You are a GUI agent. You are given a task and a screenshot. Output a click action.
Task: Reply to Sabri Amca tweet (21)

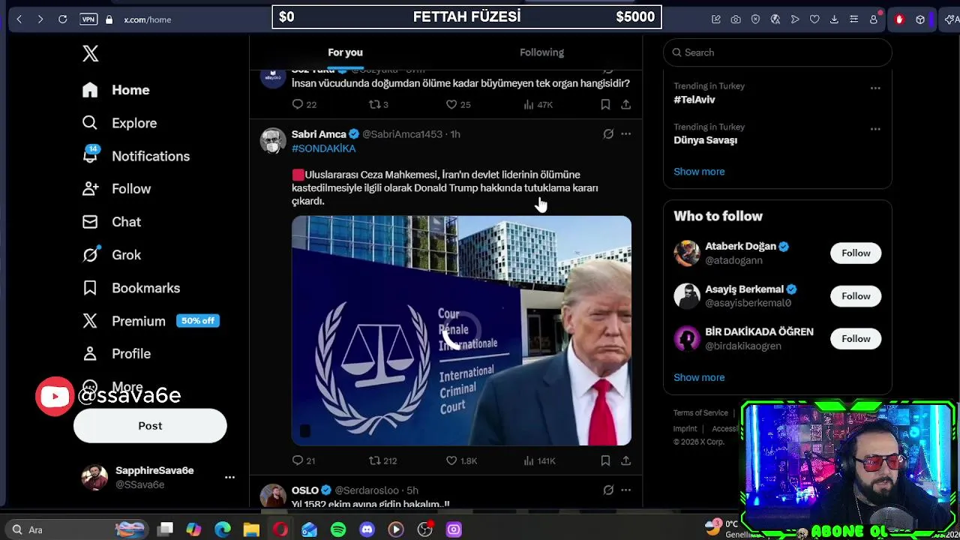pos(304,460)
